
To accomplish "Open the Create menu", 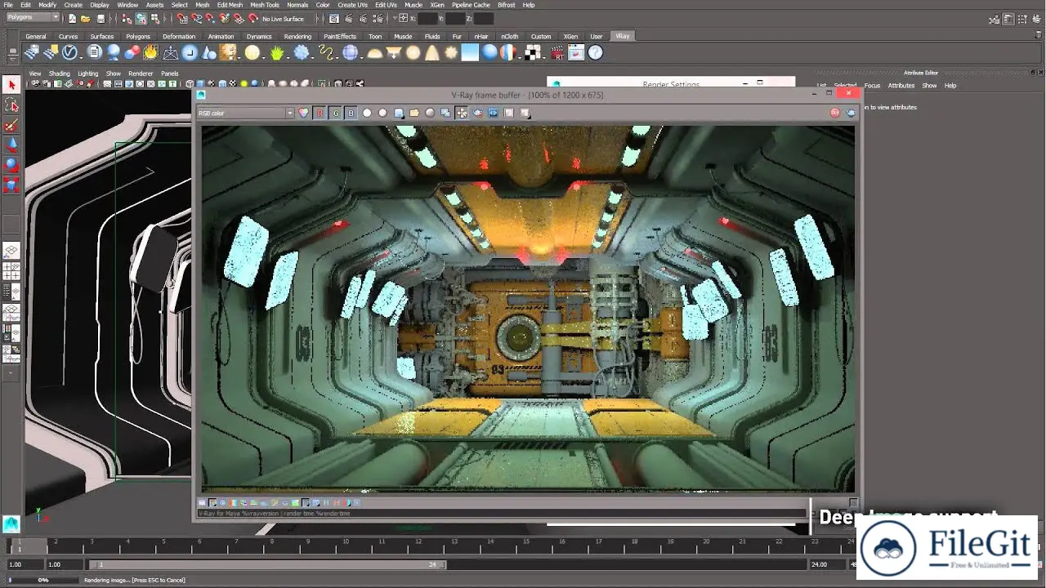I will (74, 5).
